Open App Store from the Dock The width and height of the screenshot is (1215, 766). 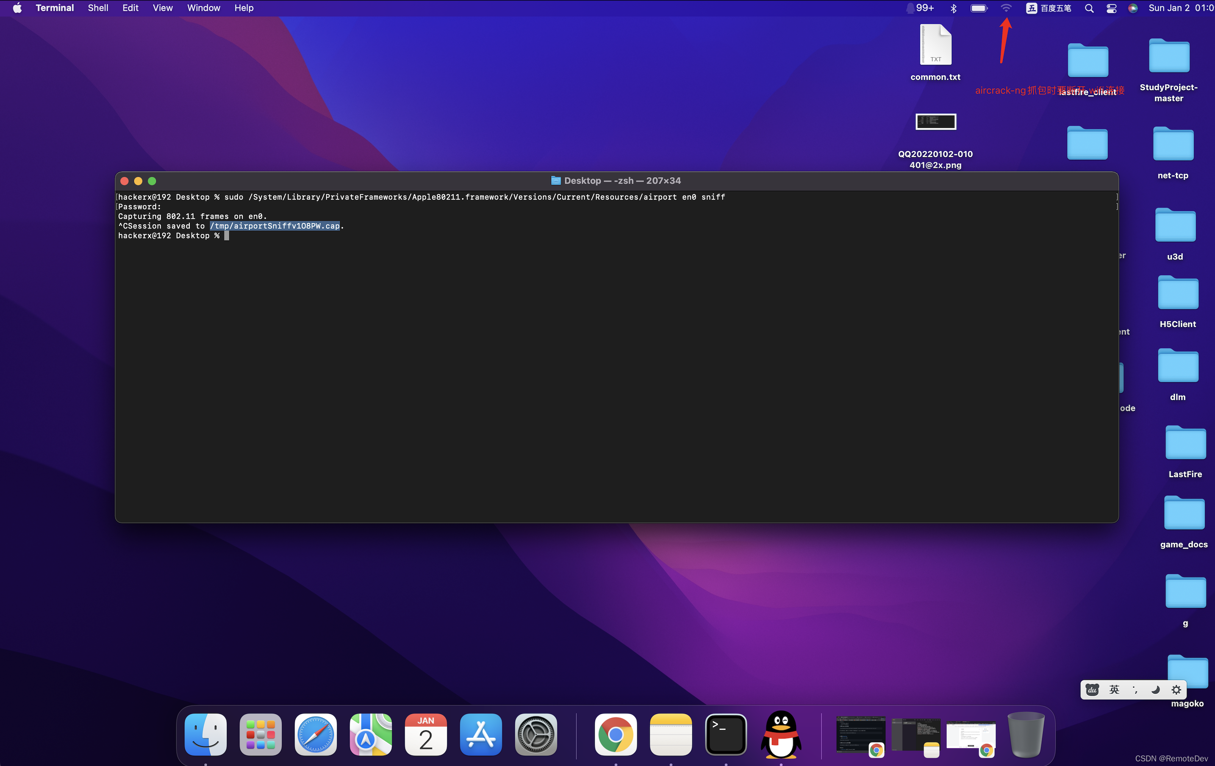tap(481, 734)
